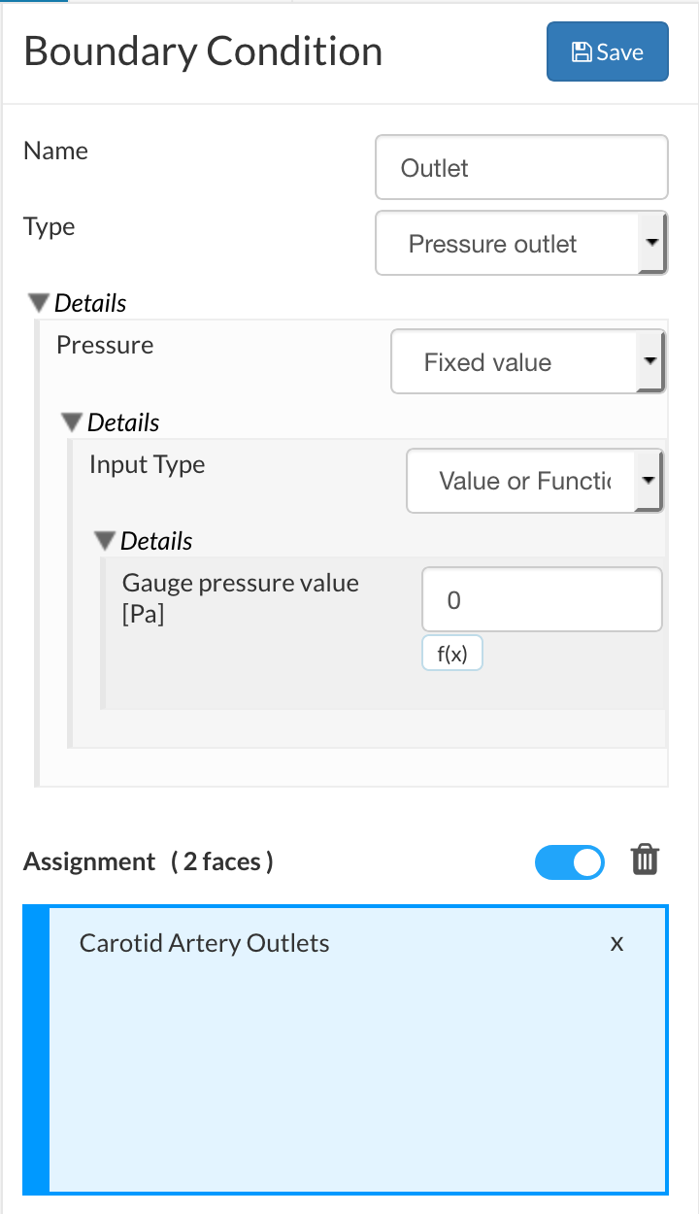Toggle the Assignment selection switch

(570, 862)
